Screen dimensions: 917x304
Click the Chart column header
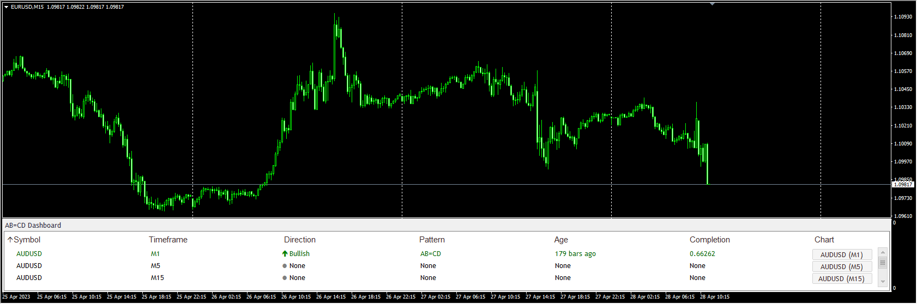[824, 240]
